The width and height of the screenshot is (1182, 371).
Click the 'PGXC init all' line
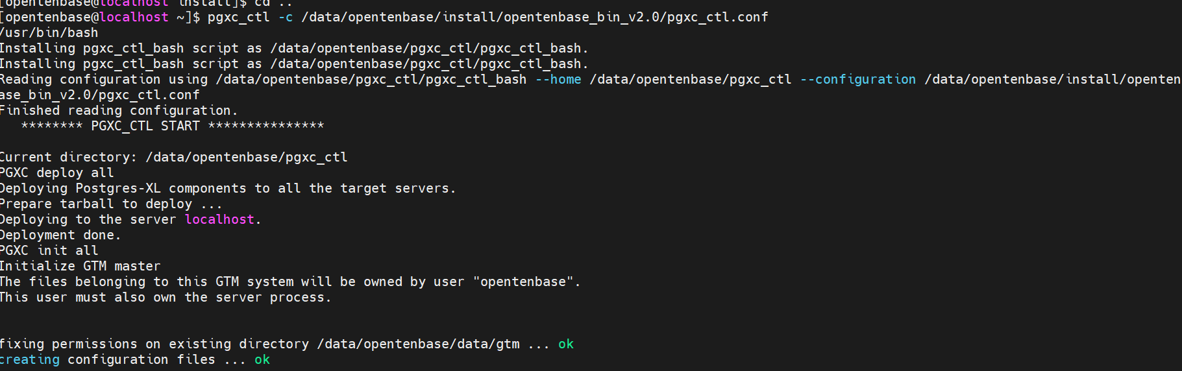(x=49, y=250)
